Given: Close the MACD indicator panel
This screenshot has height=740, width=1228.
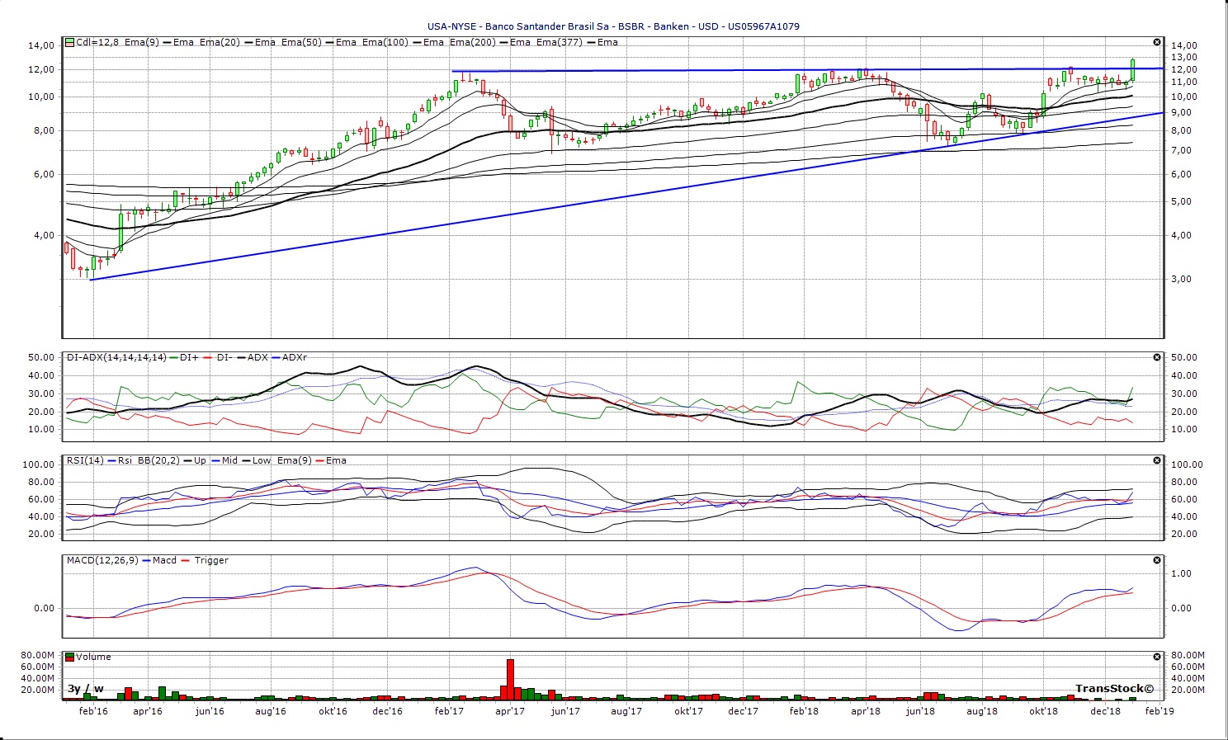Looking at the screenshot, I should pyautogui.click(x=1157, y=560).
